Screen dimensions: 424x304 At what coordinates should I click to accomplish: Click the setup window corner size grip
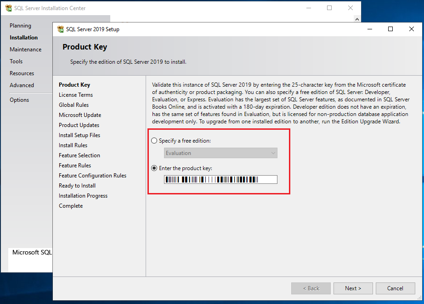(x=419, y=298)
